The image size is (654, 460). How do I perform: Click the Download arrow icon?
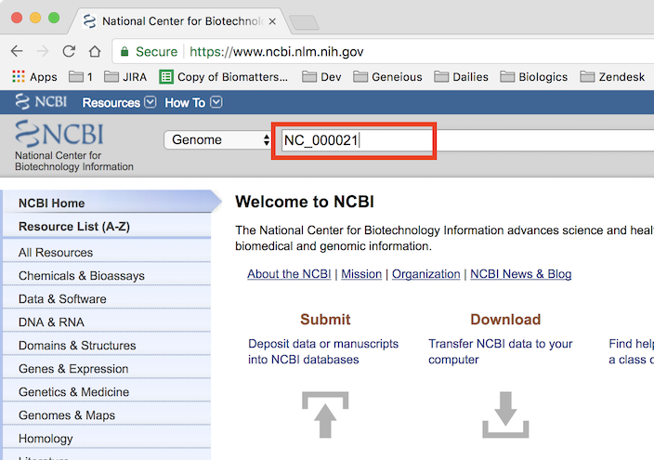click(x=505, y=414)
